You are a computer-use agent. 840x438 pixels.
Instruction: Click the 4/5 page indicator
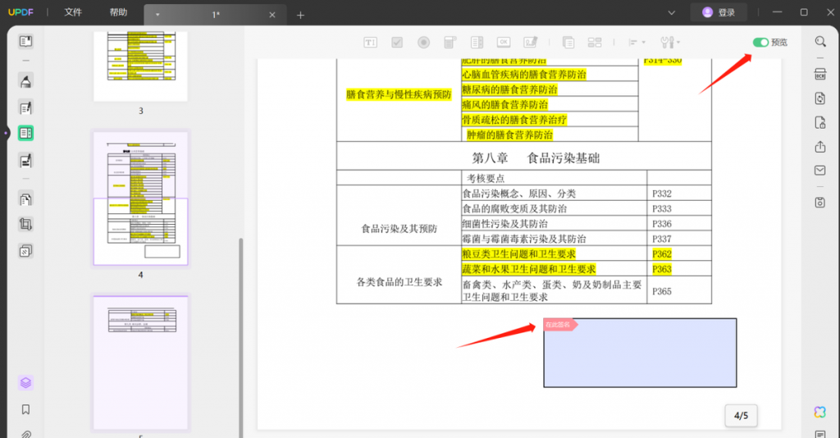[742, 416]
